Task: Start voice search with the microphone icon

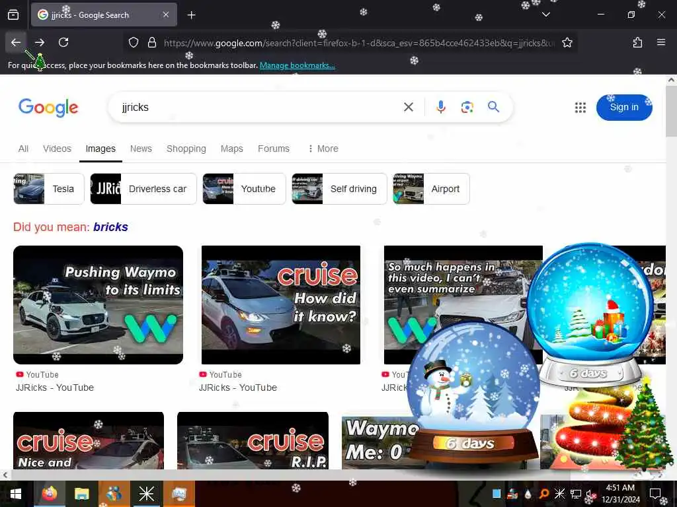Action: [440, 107]
